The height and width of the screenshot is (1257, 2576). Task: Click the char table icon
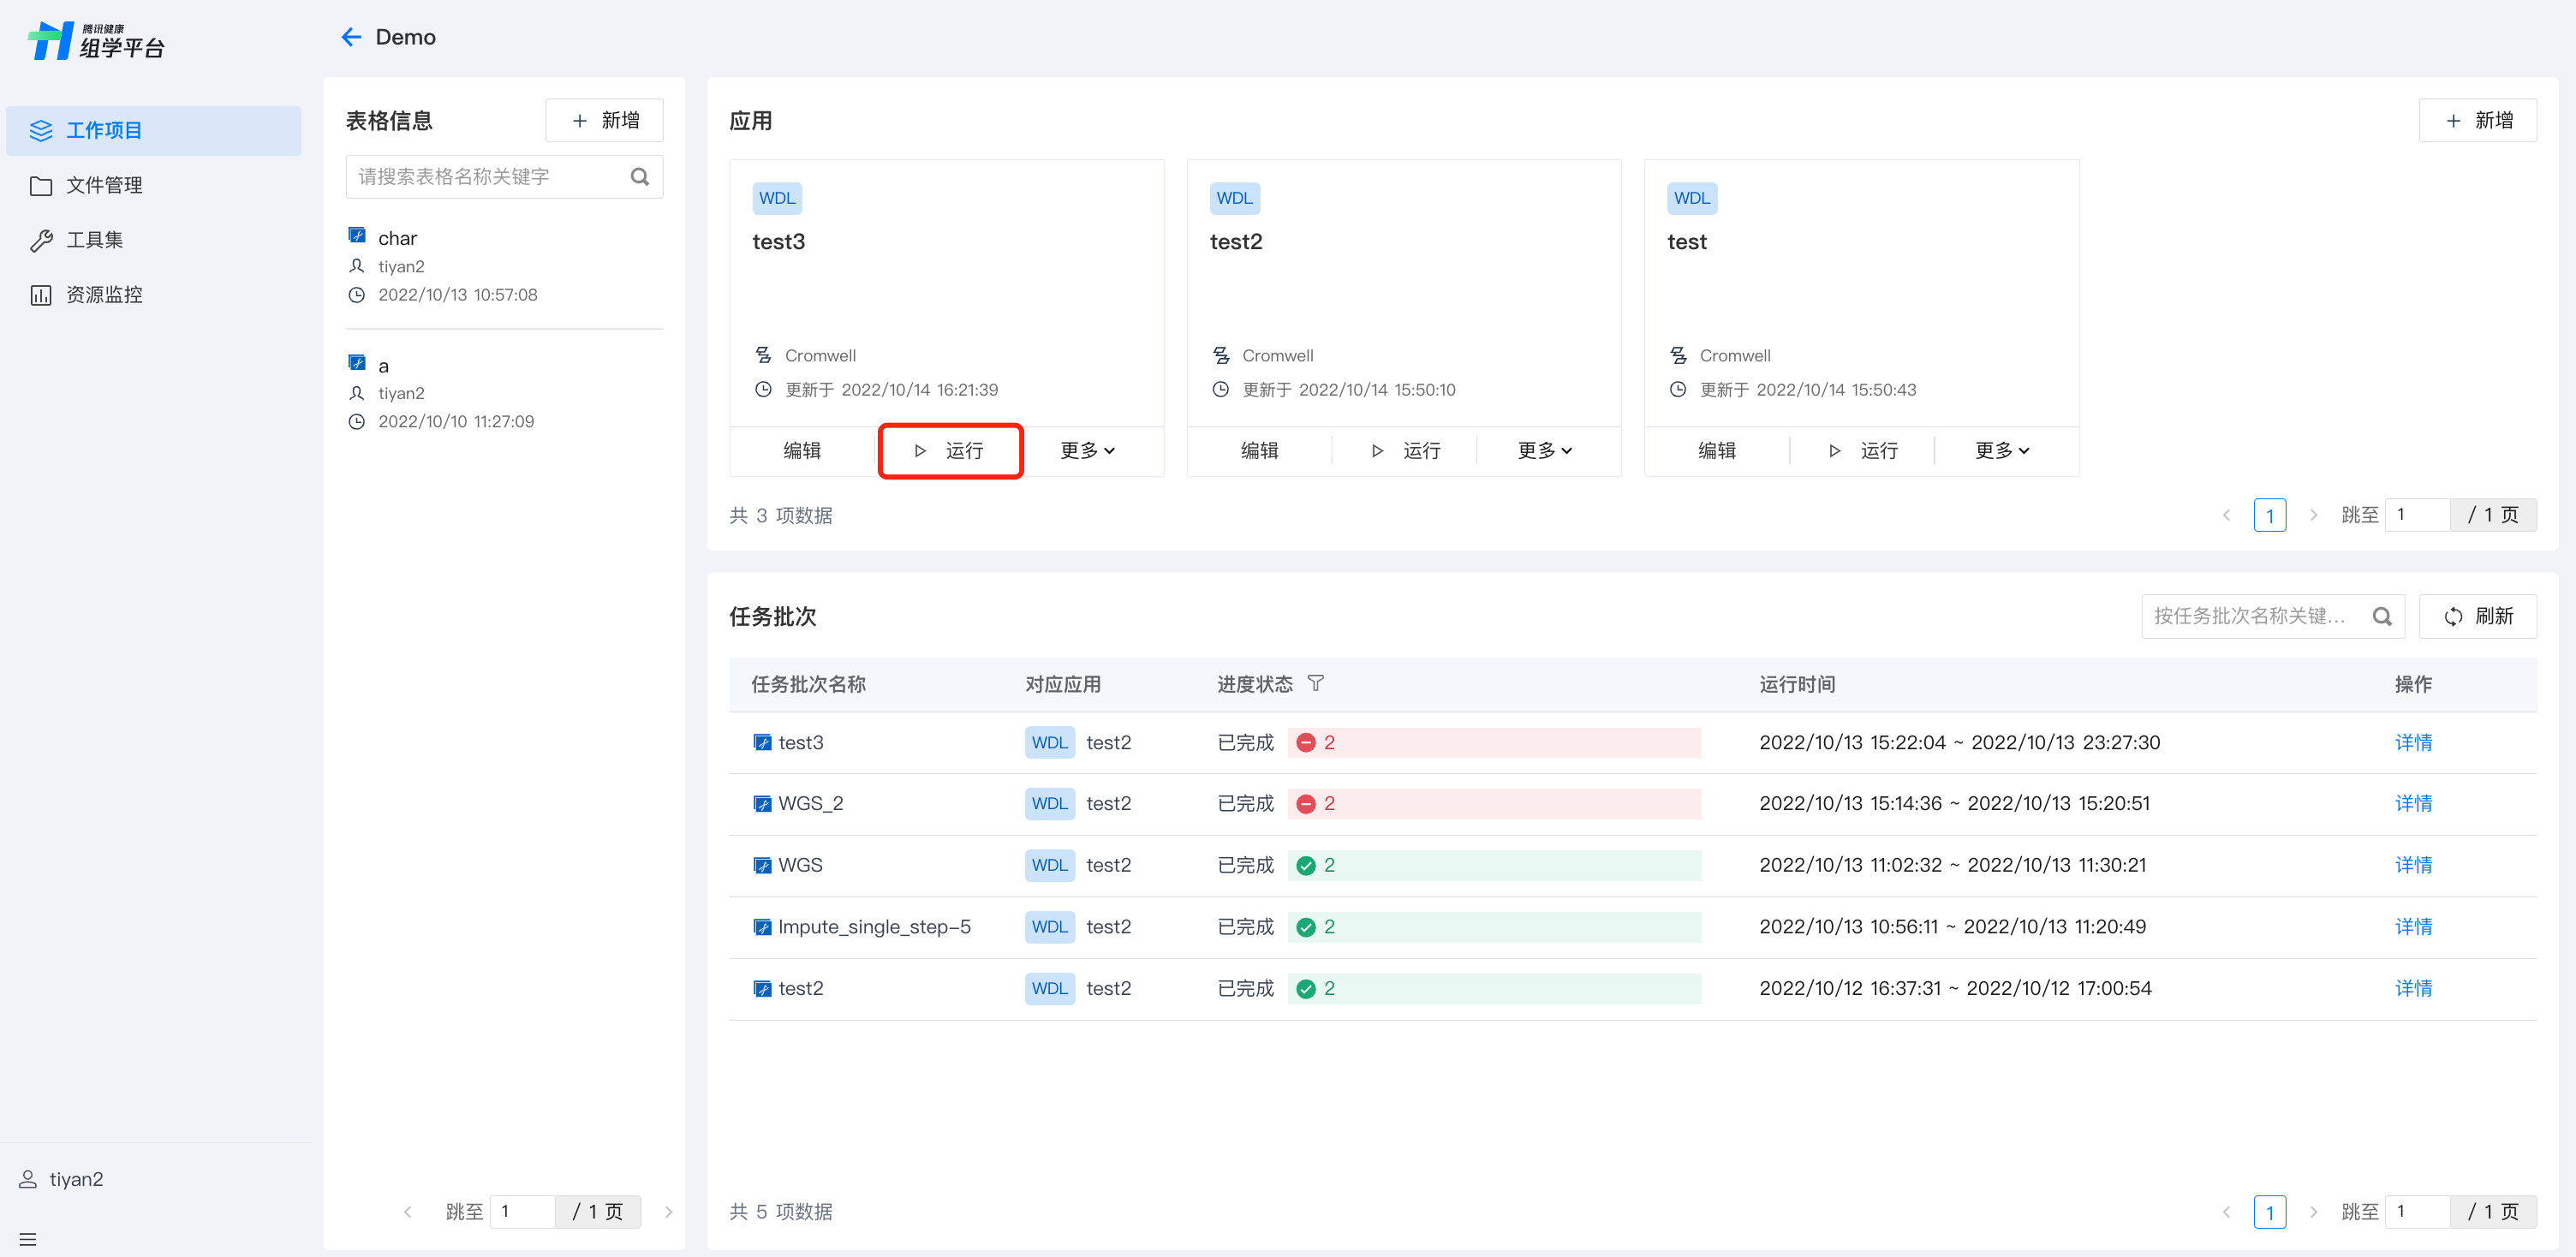(x=357, y=236)
